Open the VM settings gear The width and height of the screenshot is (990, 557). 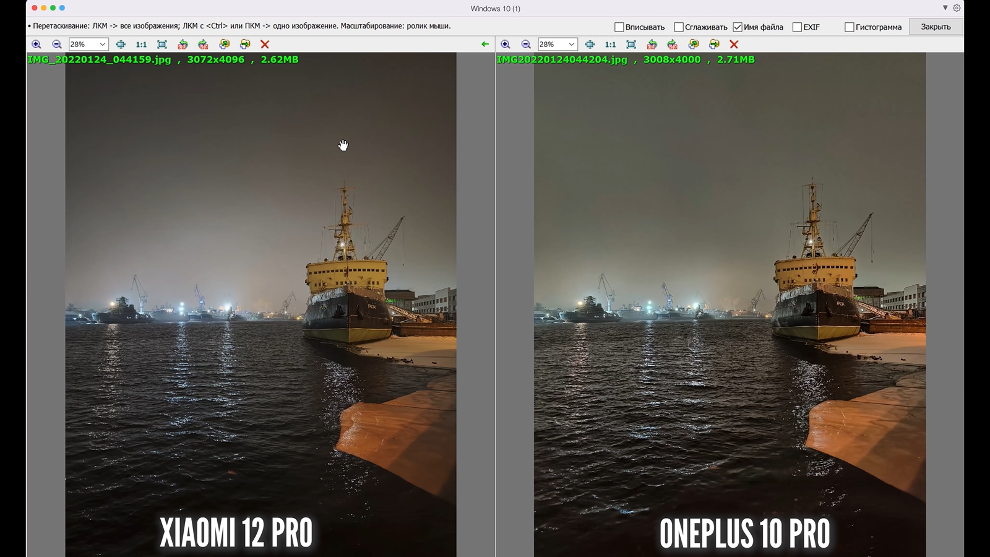tap(957, 8)
